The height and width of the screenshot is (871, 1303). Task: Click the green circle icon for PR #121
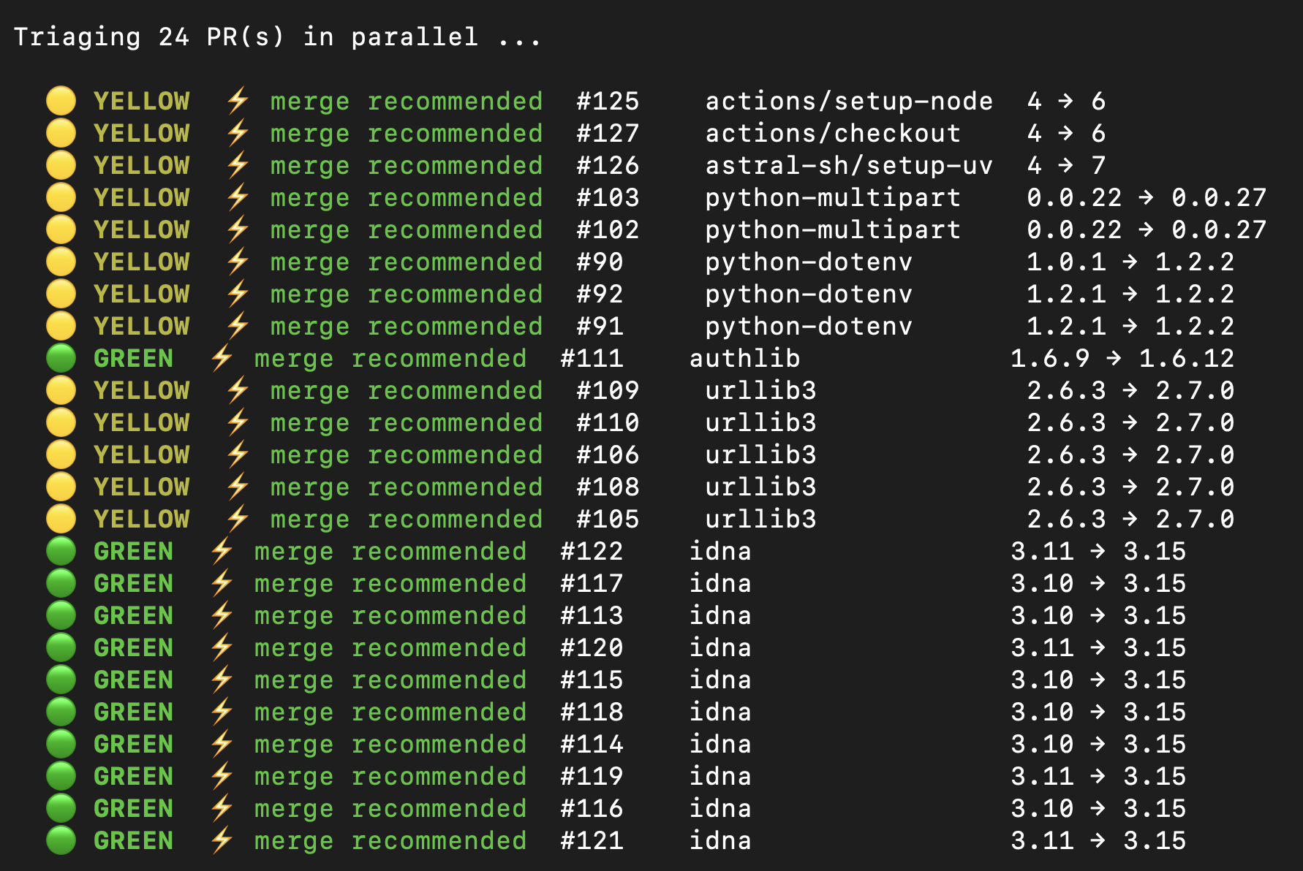coord(61,840)
